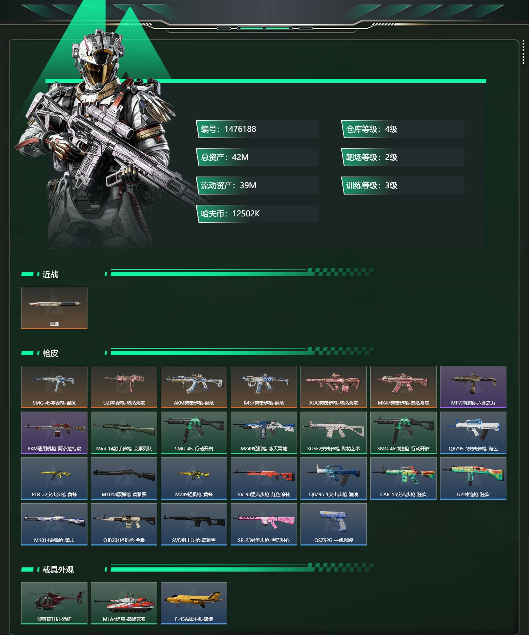Select the UZI冲锋枪-悠然茶歌 pink skin
This screenshot has width=529, height=635.
(124, 387)
